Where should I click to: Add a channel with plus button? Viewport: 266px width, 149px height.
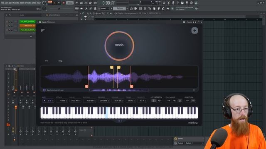(31, 36)
